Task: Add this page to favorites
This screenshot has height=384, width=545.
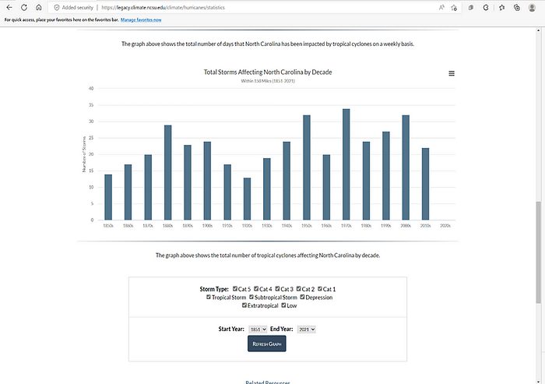Action: [454, 7]
